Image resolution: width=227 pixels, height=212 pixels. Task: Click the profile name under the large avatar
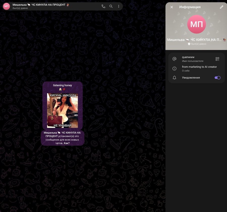(196, 40)
